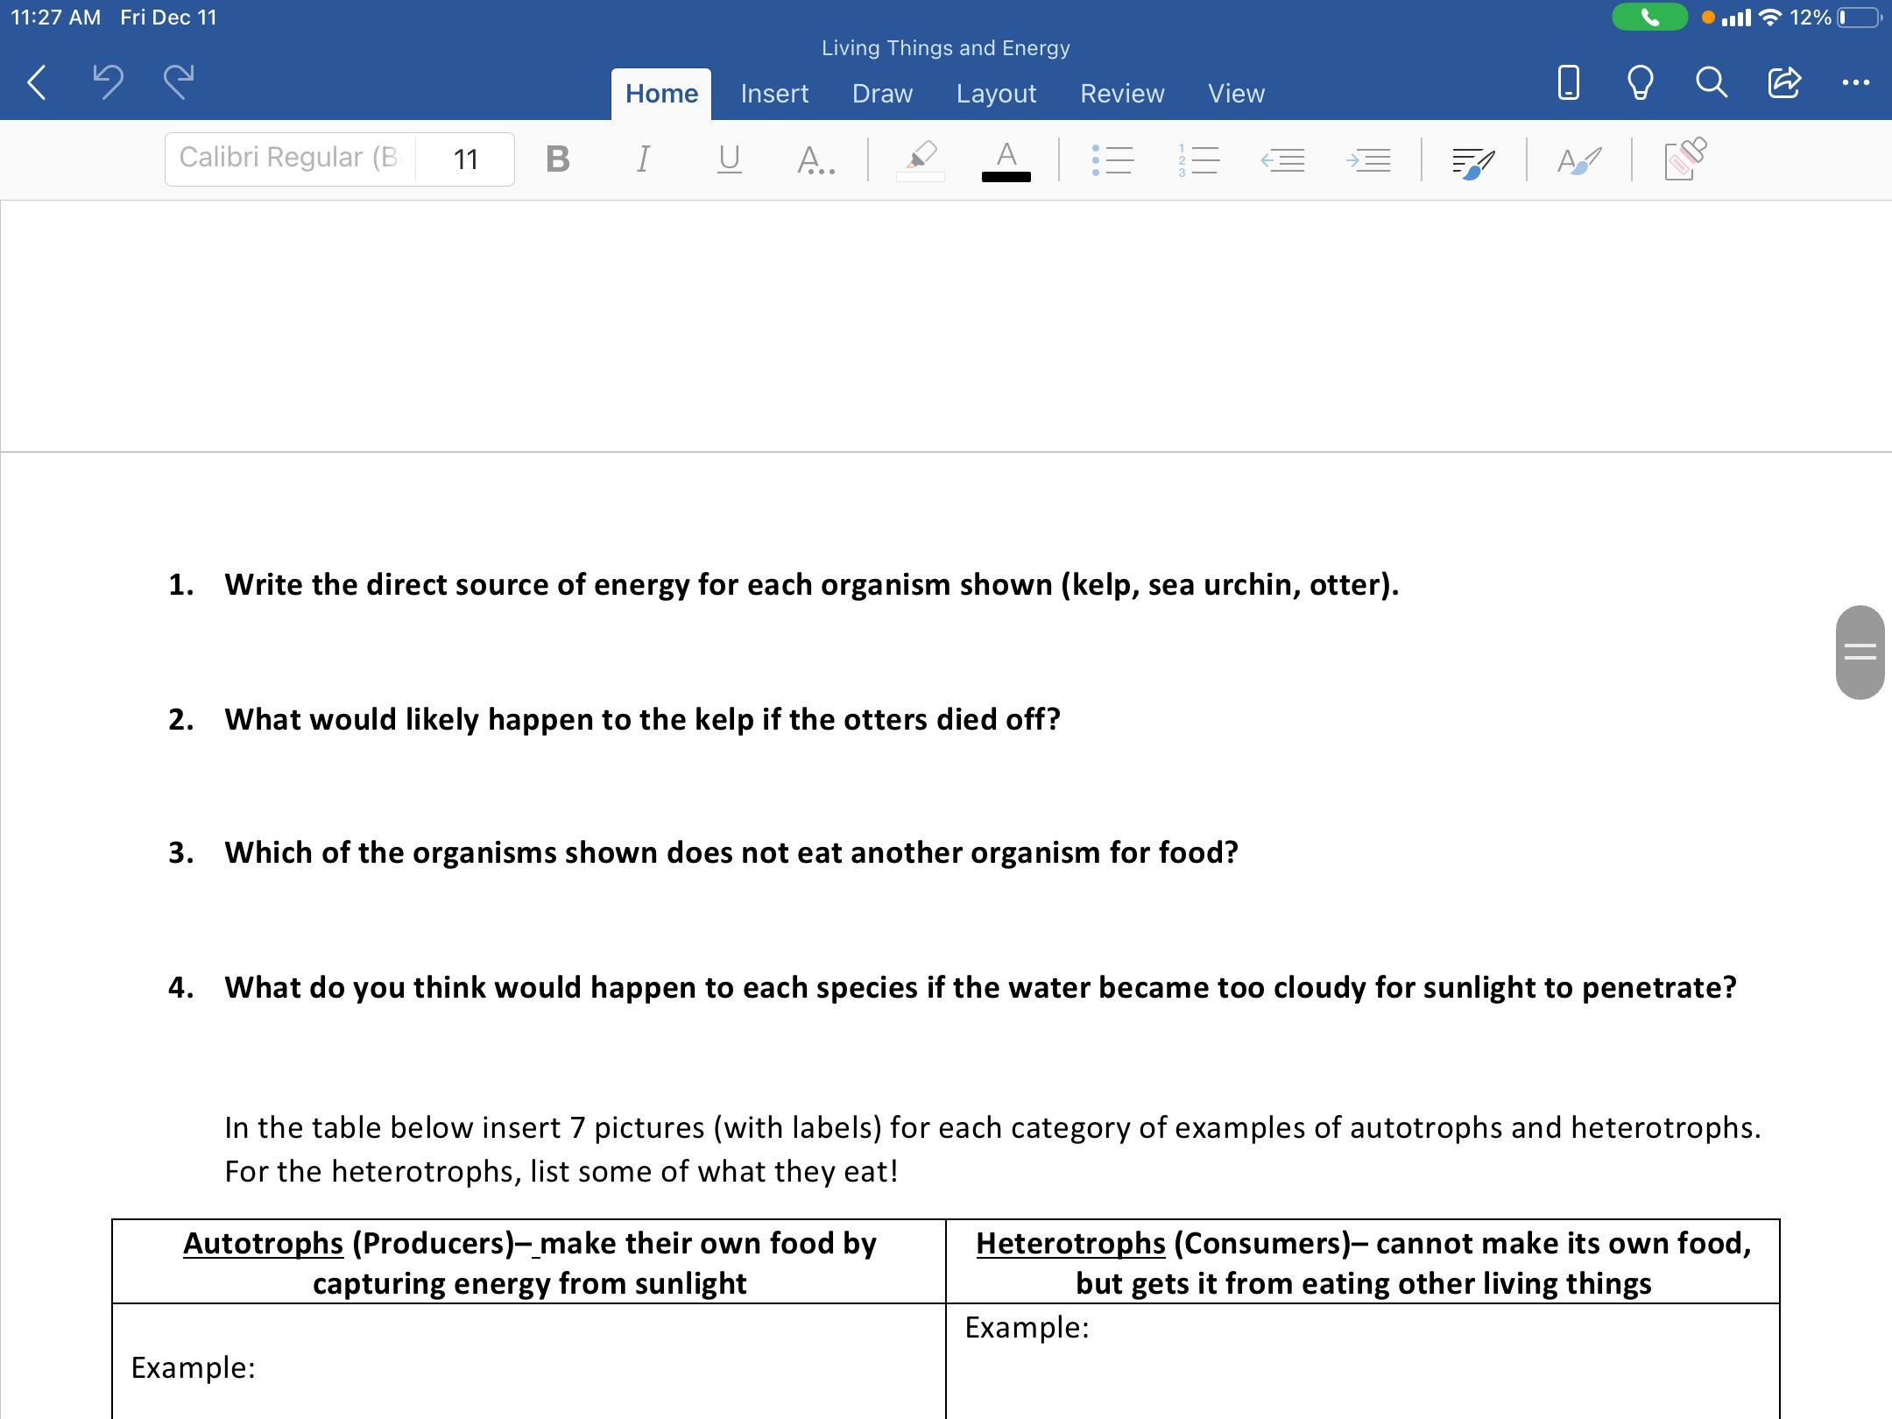Toggle Underline formatting

[x=729, y=159]
